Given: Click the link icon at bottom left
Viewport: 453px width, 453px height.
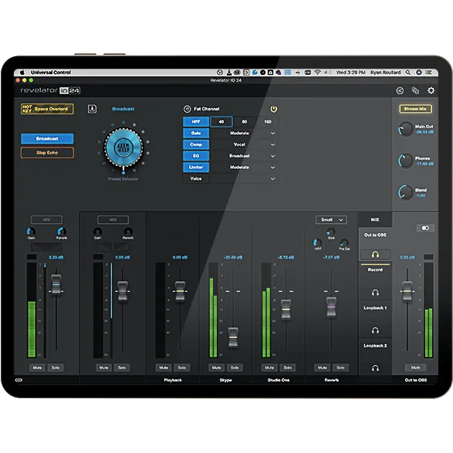Looking at the screenshot, I should (19, 380).
